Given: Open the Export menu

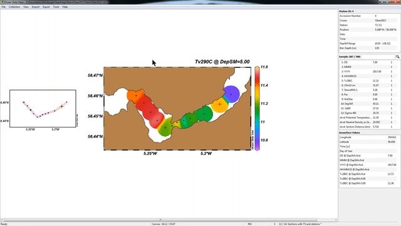Looking at the screenshot, I should (x=46, y=7).
